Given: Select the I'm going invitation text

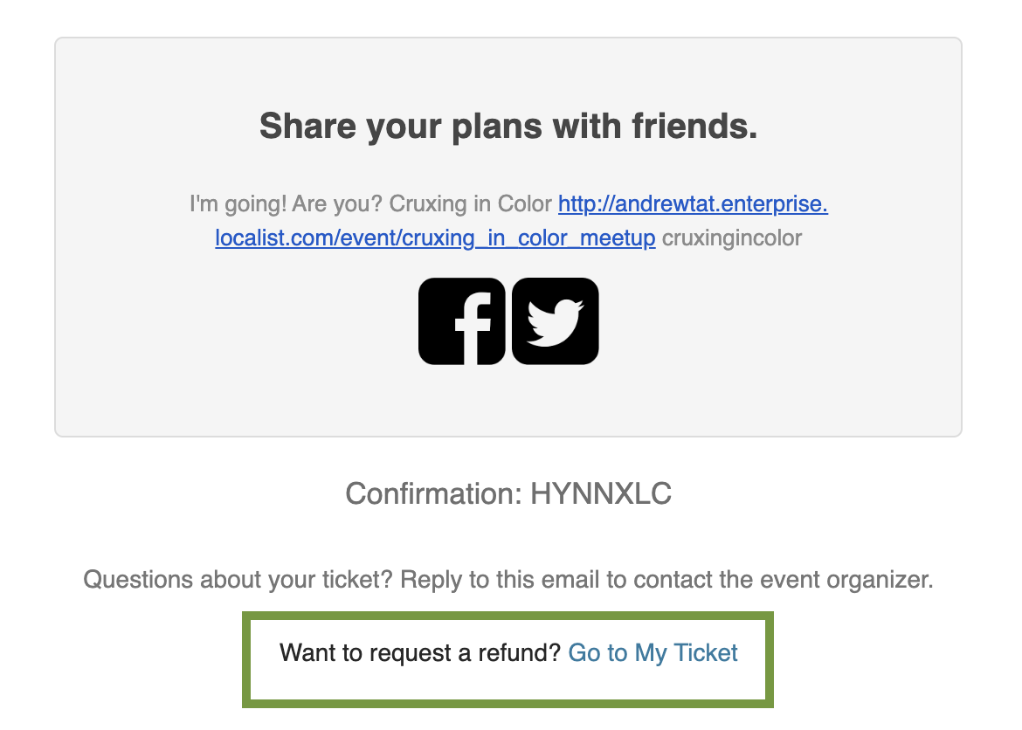Looking at the screenshot, I should pos(367,203).
